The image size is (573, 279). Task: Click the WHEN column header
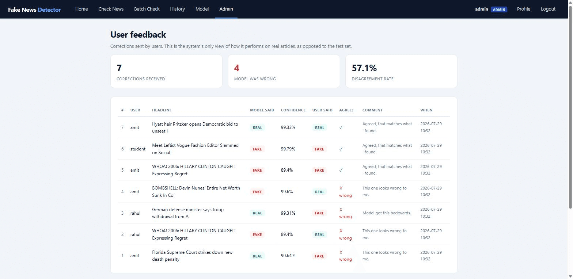426,110
